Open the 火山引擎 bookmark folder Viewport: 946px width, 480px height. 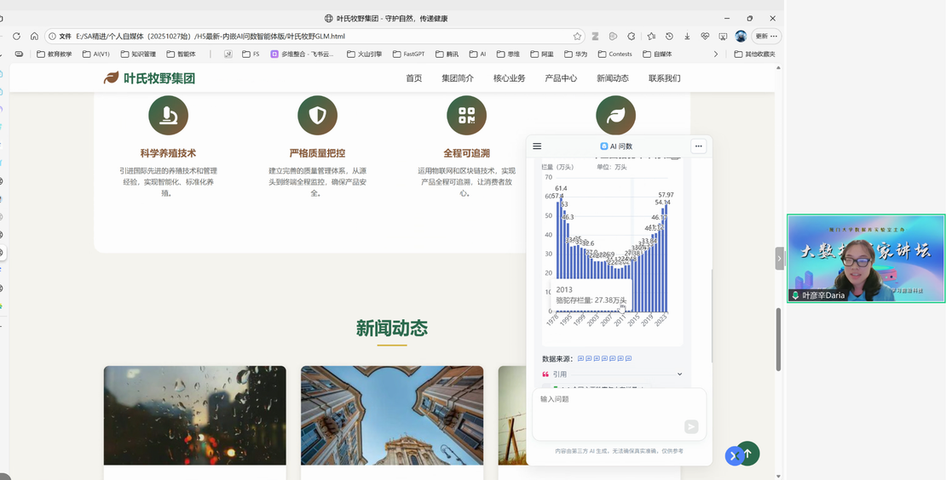click(364, 54)
